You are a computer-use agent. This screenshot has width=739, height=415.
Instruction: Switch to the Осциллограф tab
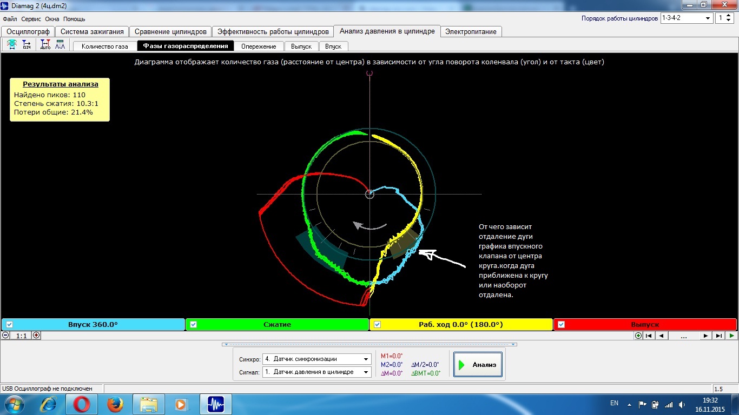(x=28, y=31)
